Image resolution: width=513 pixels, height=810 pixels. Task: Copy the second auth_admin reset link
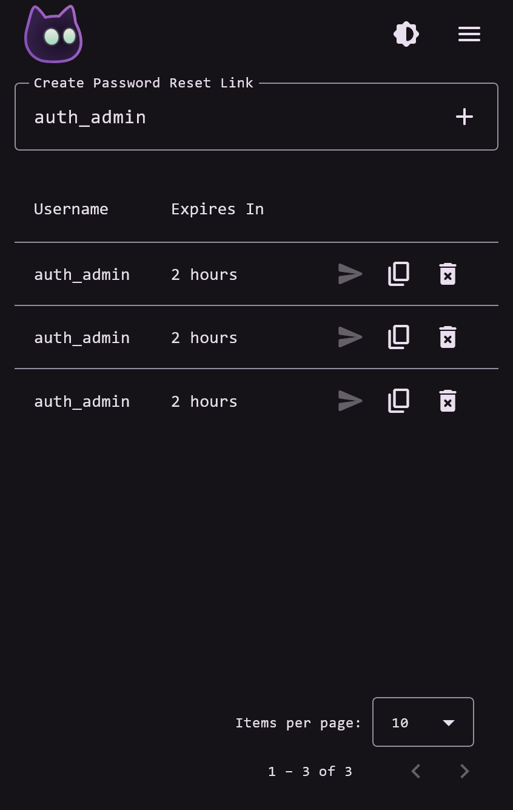tap(399, 337)
